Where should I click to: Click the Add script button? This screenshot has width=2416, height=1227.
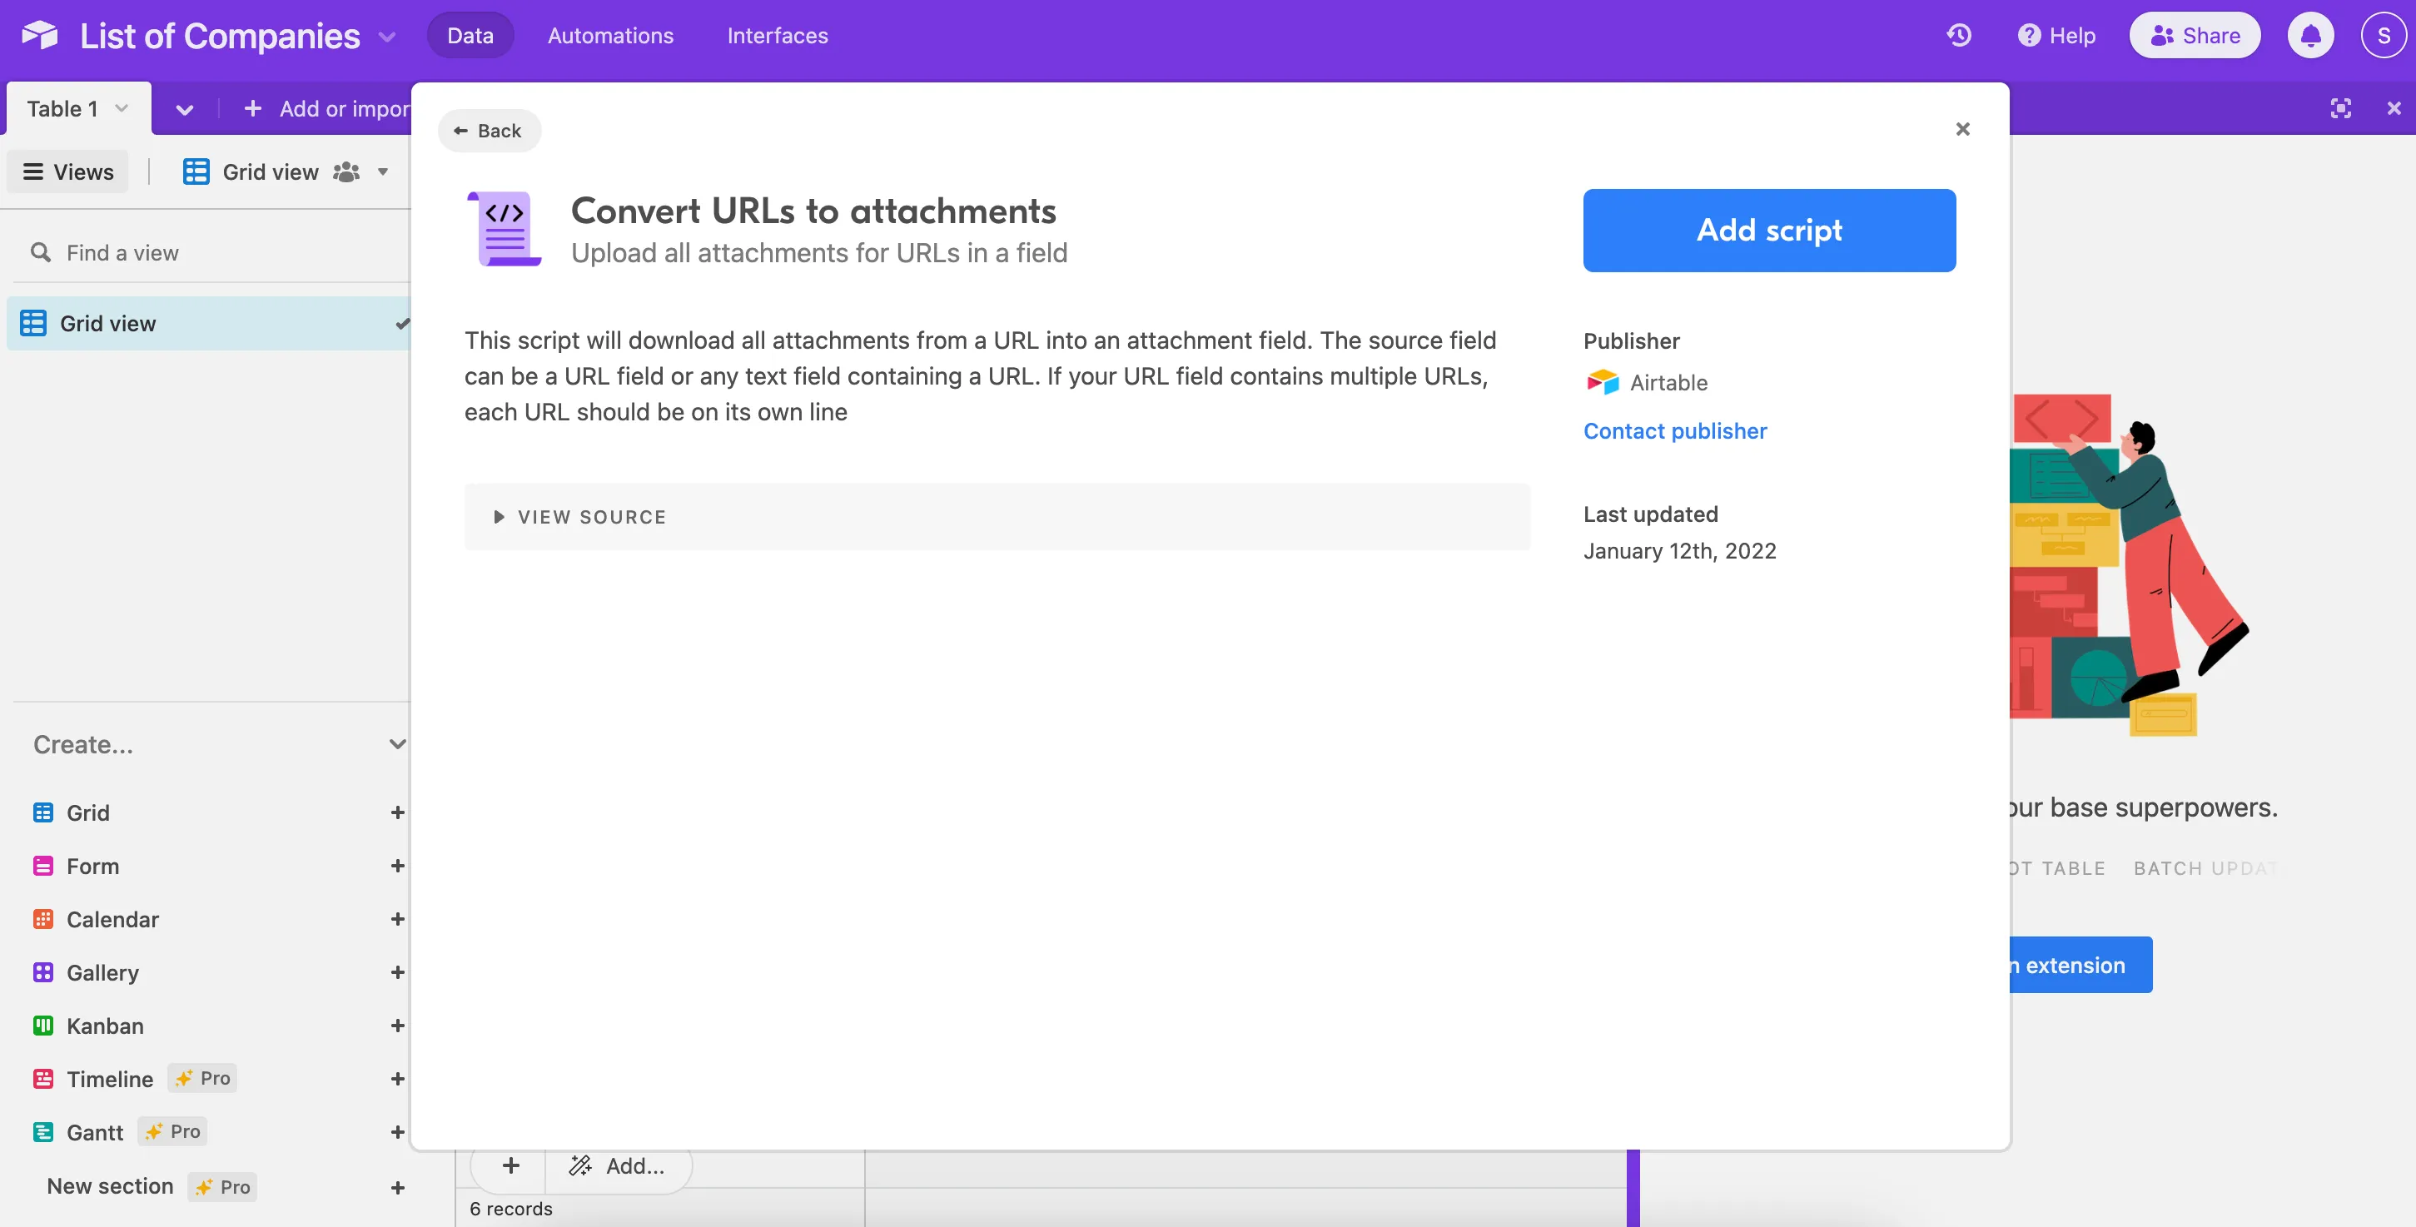click(1769, 230)
